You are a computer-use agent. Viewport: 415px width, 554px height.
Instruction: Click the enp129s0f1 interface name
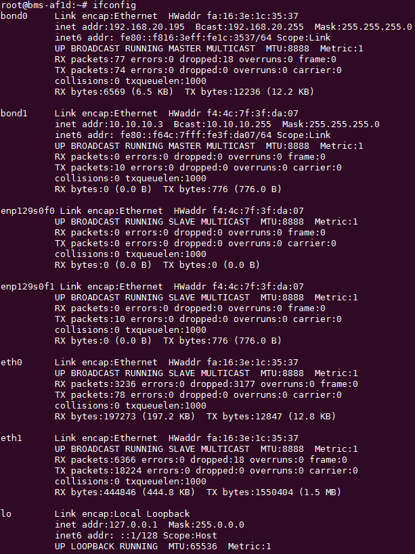pyautogui.click(x=28, y=287)
